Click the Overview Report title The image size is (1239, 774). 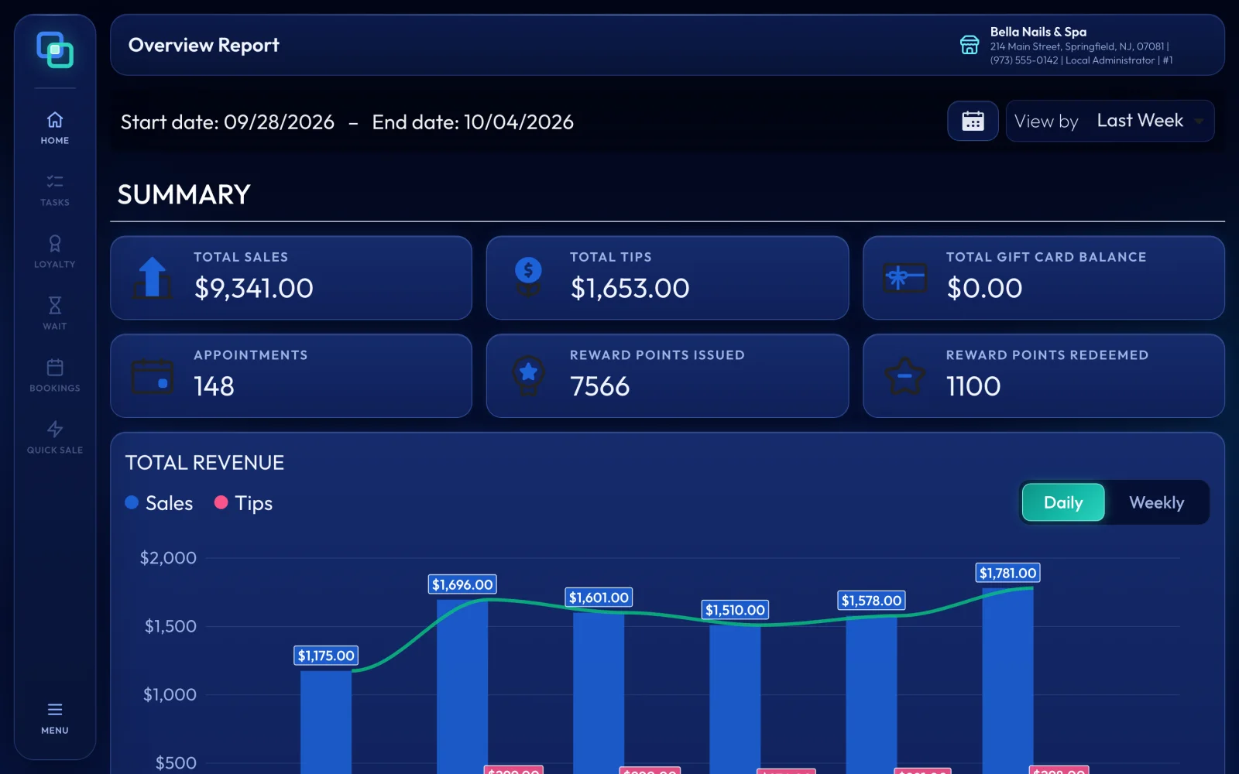(x=204, y=45)
